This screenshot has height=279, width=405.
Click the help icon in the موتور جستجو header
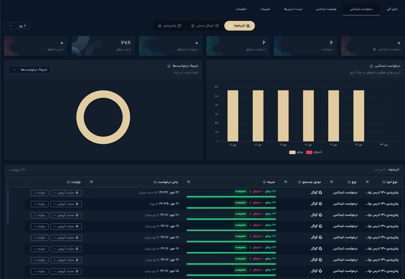coord(299,182)
